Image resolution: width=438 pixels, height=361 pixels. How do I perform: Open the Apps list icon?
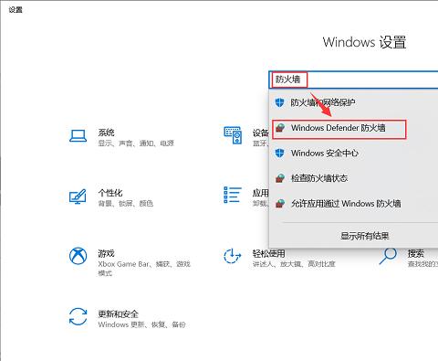point(233,195)
